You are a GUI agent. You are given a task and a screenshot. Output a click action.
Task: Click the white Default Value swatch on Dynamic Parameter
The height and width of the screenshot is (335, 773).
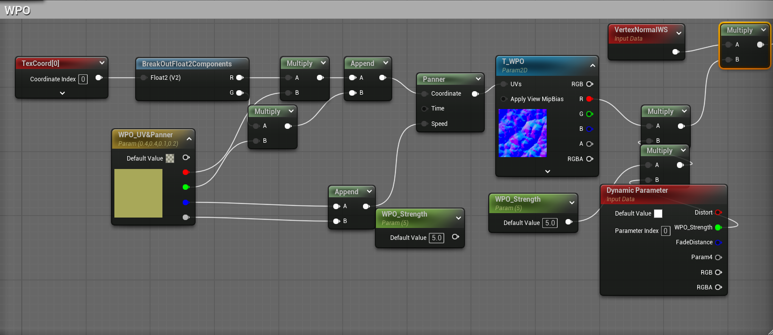point(658,214)
